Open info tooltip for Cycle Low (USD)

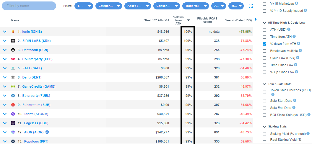tap(298, 58)
